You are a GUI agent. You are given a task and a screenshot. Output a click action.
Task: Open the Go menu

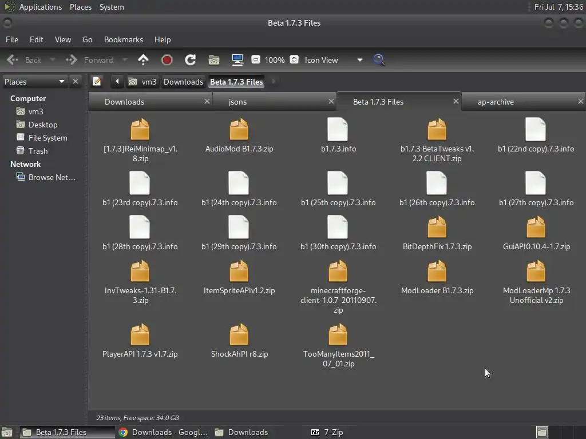click(87, 39)
